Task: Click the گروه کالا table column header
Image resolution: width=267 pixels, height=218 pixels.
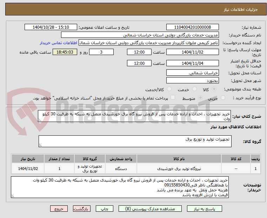Action: click(90, 159)
